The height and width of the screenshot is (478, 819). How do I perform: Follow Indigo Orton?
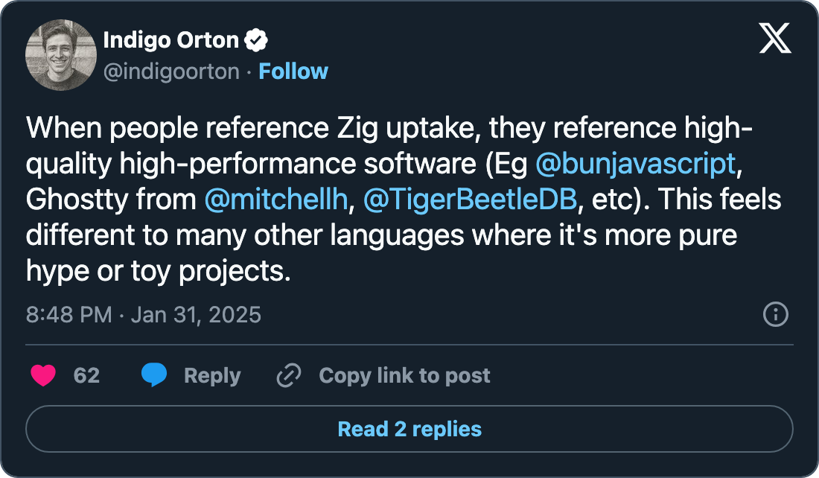293,71
